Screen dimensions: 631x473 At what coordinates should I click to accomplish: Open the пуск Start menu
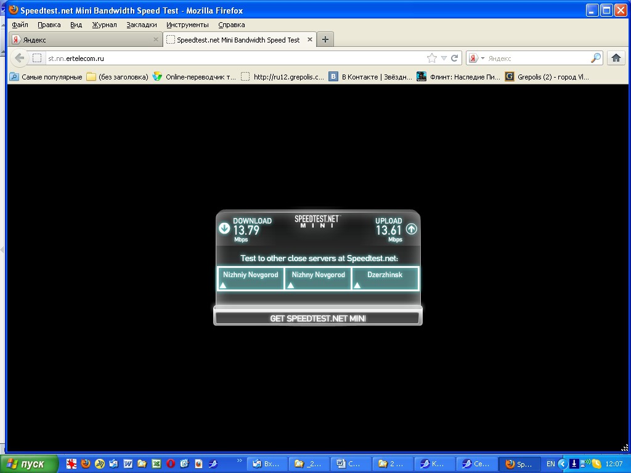click(x=30, y=464)
